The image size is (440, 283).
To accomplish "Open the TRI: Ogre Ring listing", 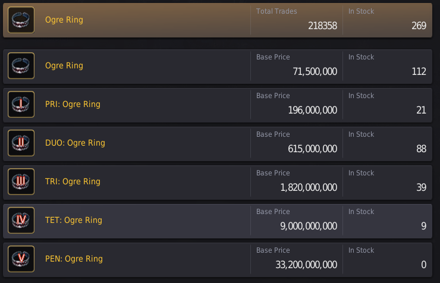I will click(x=218, y=183).
